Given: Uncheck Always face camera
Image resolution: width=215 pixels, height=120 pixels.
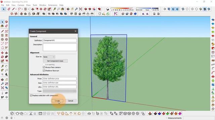Looking at the screenshot, I should click(44, 67).
